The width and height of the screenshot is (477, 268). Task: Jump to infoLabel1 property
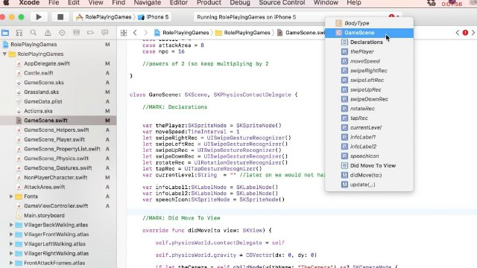[x=369, y=137]
